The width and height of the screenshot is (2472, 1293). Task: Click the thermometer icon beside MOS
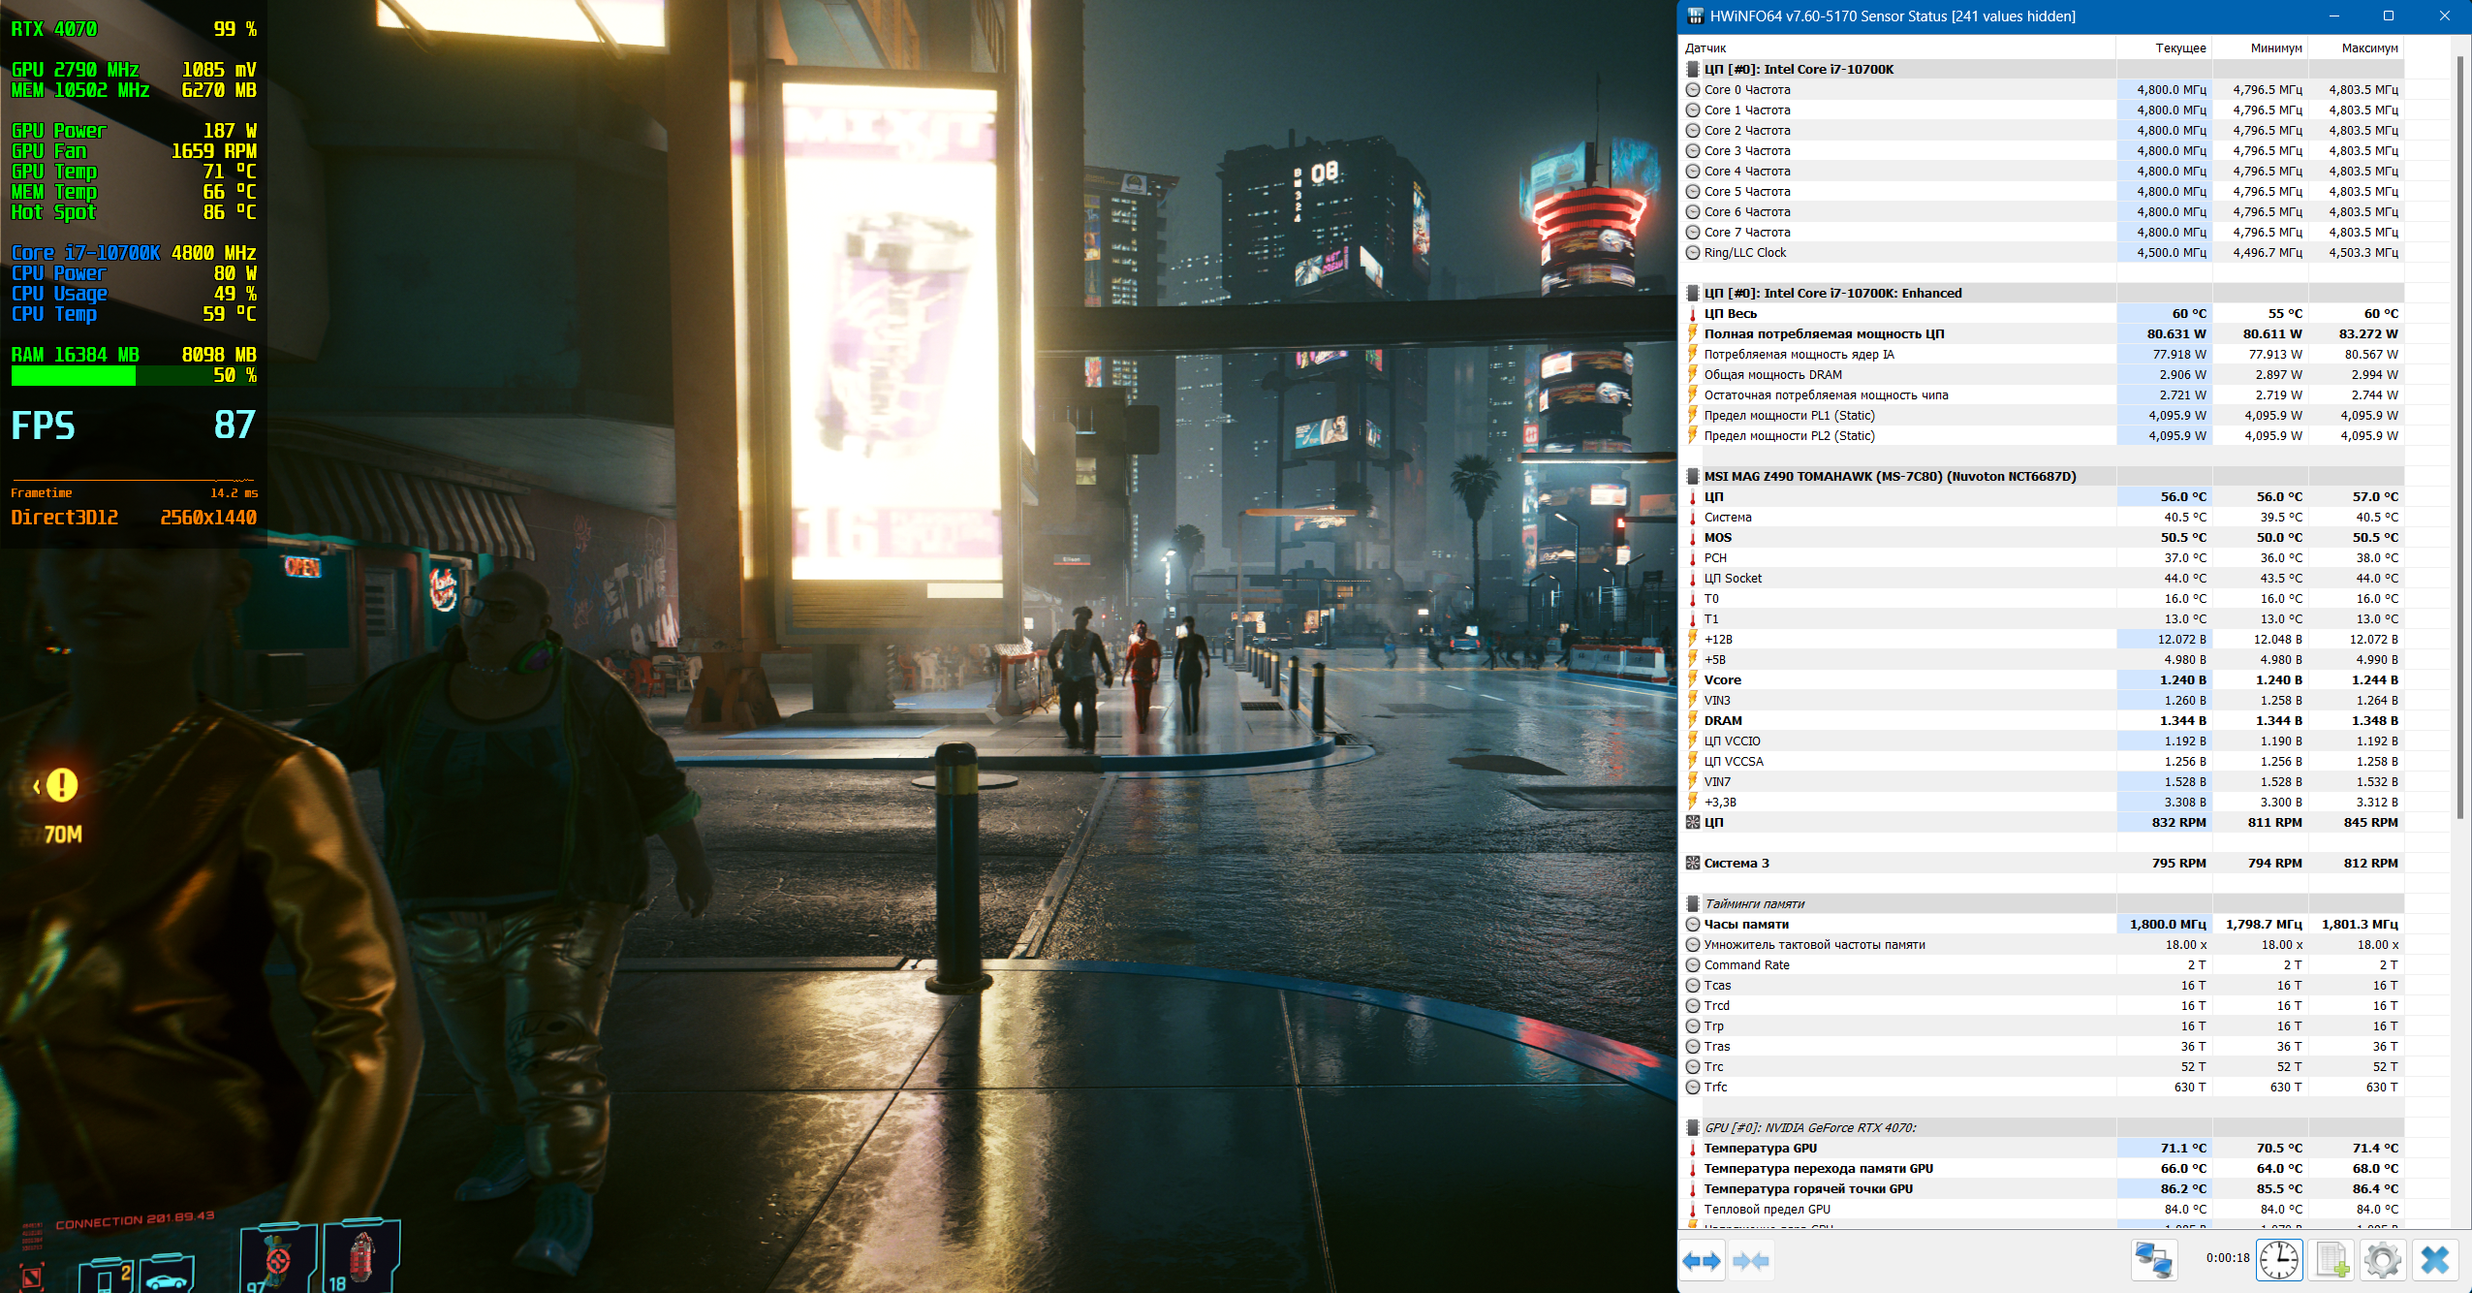[1693, 537]
